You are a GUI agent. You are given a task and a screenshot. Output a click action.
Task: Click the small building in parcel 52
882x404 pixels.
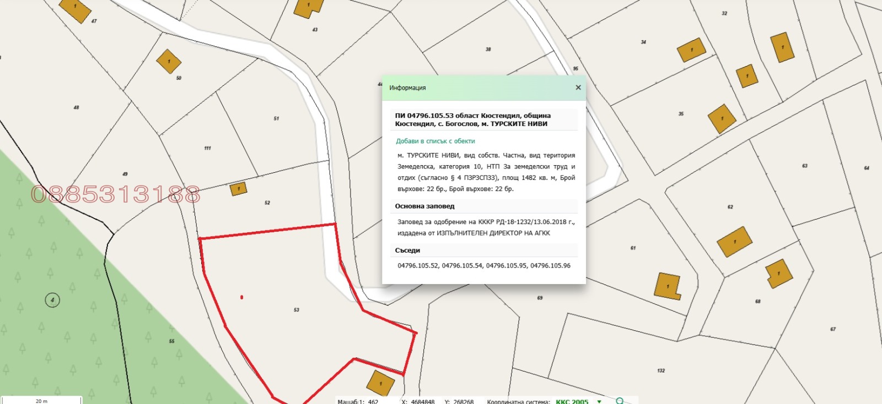pyautogui.click(x=238, y=189)
